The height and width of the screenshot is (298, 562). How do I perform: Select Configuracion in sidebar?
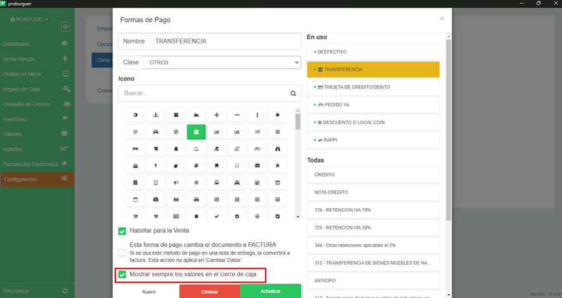pos(37,179)
